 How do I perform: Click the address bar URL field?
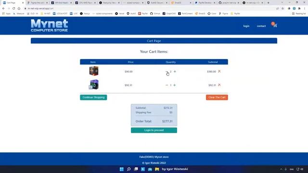click(149, 9)
